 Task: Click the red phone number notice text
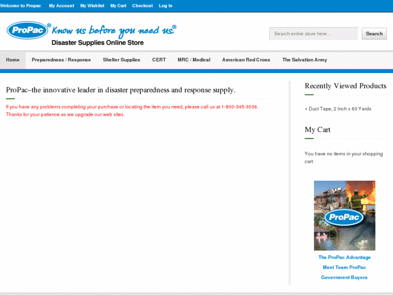(132, 110)
